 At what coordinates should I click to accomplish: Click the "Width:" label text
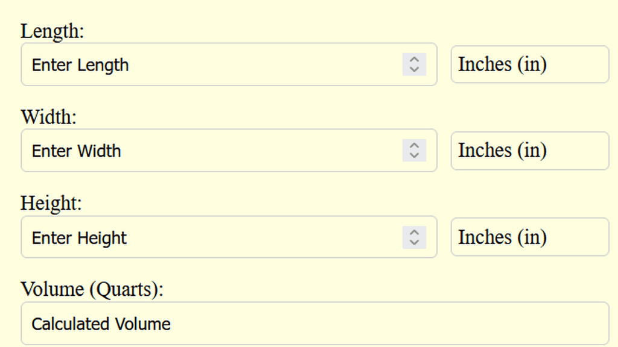click(x=49, y=116)
